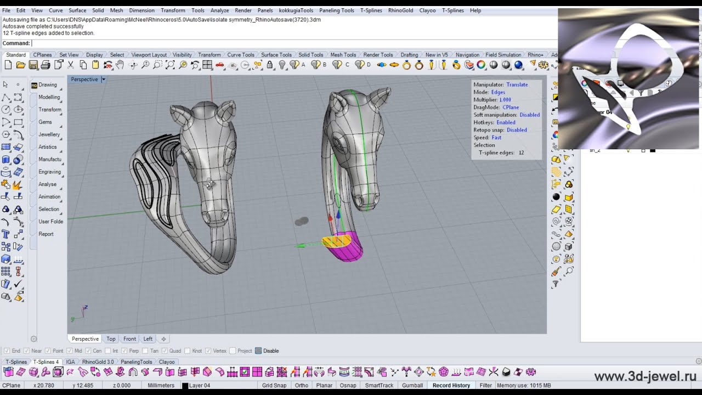Expand the Engraving flyout menu
Image resolution: width=702 pixels, height=395 pixels.
(49, 172)
